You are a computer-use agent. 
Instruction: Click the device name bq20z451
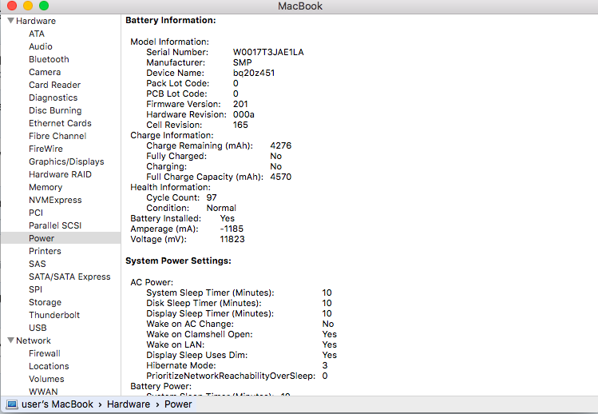click(x=254, y=73)
